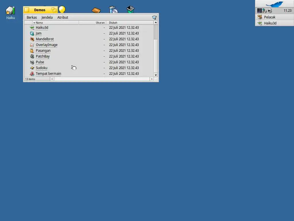Click the 11.23 clock in Deskbar

pyautogui.click(x=287, y=11)
